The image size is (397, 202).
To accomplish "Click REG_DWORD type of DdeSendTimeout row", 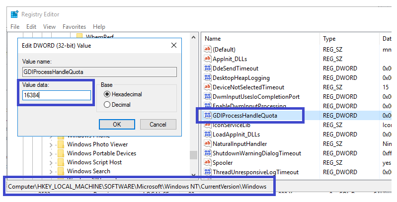I will (340, 68).
